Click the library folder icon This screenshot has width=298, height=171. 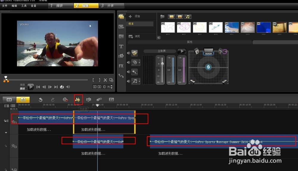point(162,16)
